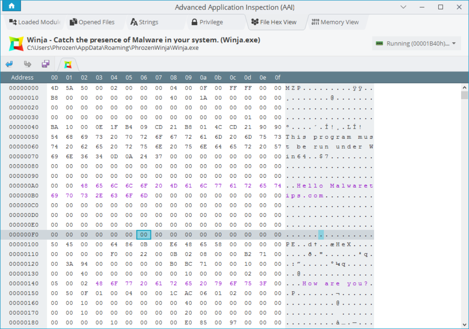
Task: Select the File Hex View tab
Action: point(274,22)
